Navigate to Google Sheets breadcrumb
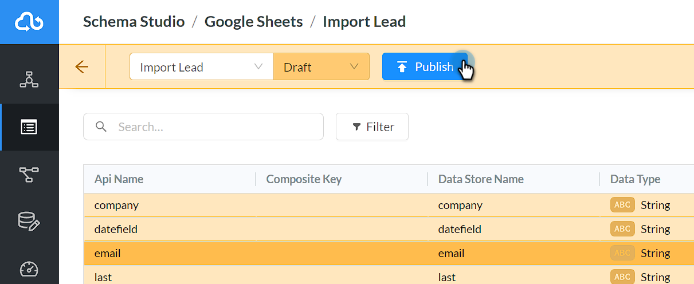Viewport: 694px width, 284px height. (x=254, y=22)
